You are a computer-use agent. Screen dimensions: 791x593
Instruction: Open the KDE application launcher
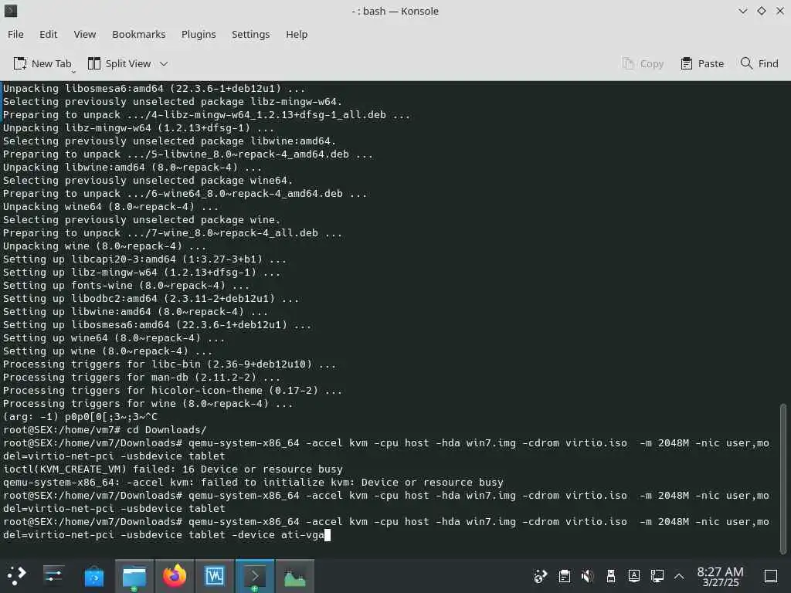(16, 575)
